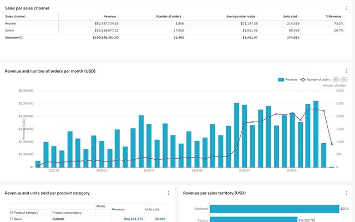Screen dimensions: 355x222
Task: Open the product category table options menu
Action: [168, 193]
